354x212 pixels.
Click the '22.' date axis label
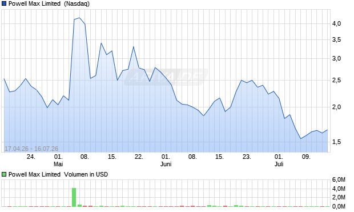coord(139,157)
